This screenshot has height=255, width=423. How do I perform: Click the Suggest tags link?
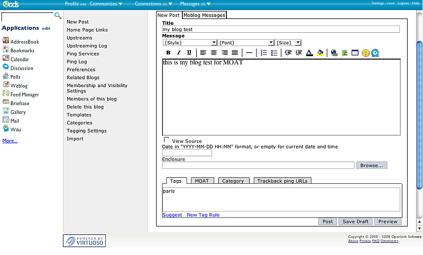pyautogui.click(x=172, y=215)
